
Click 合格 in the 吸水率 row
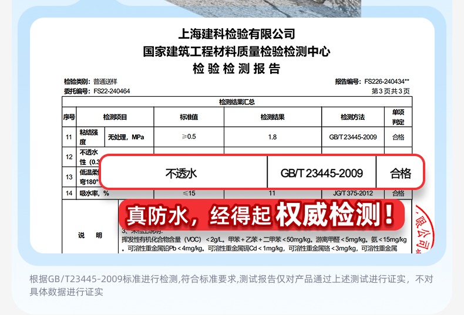[x=398, y=193]
